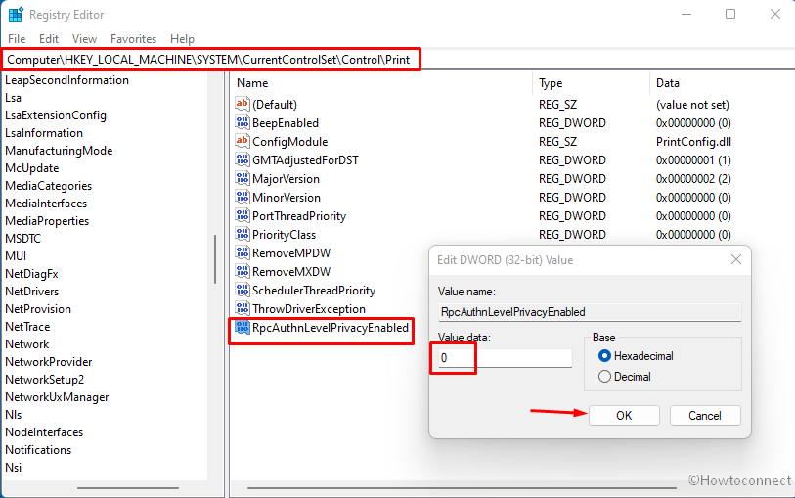This screenshot has width=795, height=498.
Task: Click the tree pane vertical scrollbar
Action: coord(215,258)
